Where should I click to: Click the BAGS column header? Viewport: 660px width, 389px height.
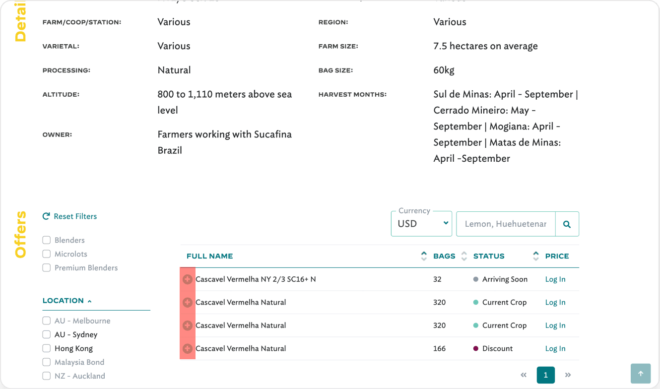(x=444, y=256)
